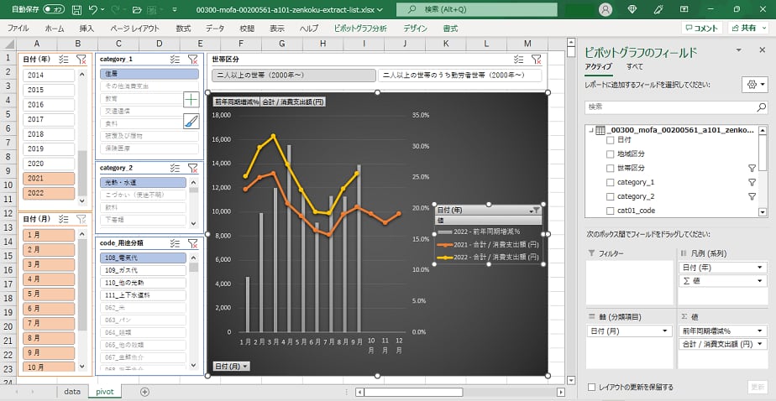776x401 pixels.
Task: Click the Undo arrow icon
Action: tap(94, 10)
